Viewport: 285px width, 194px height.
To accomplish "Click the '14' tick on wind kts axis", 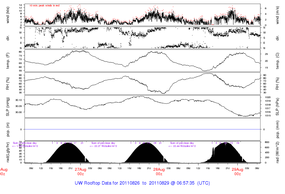I will (21, 5).
